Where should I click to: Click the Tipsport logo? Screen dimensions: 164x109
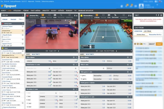[x=9, y=6]
